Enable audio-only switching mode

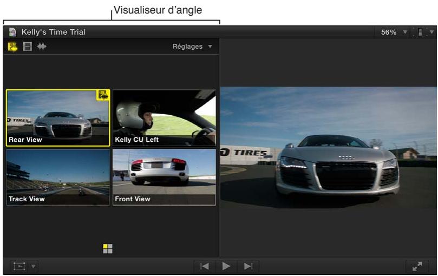click(42, 47)
